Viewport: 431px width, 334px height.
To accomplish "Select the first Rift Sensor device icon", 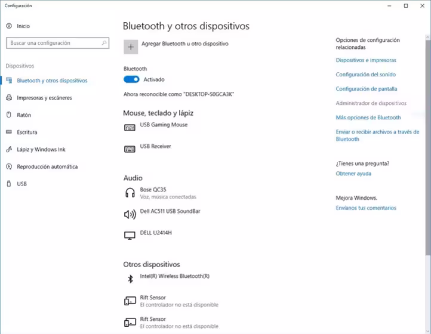I will click(130, 301).
